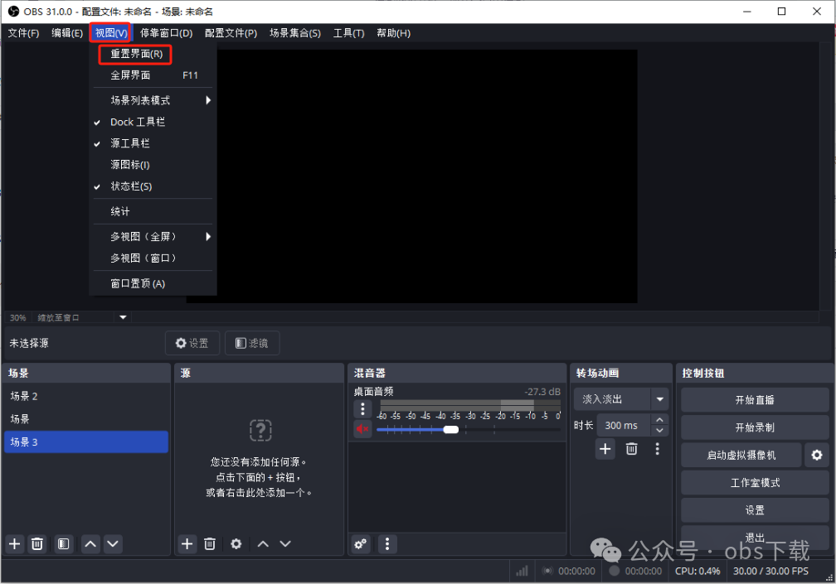Screen dimensions: 836x584
Task: Add a new scene with the plus icon
Action: point(14,544)
